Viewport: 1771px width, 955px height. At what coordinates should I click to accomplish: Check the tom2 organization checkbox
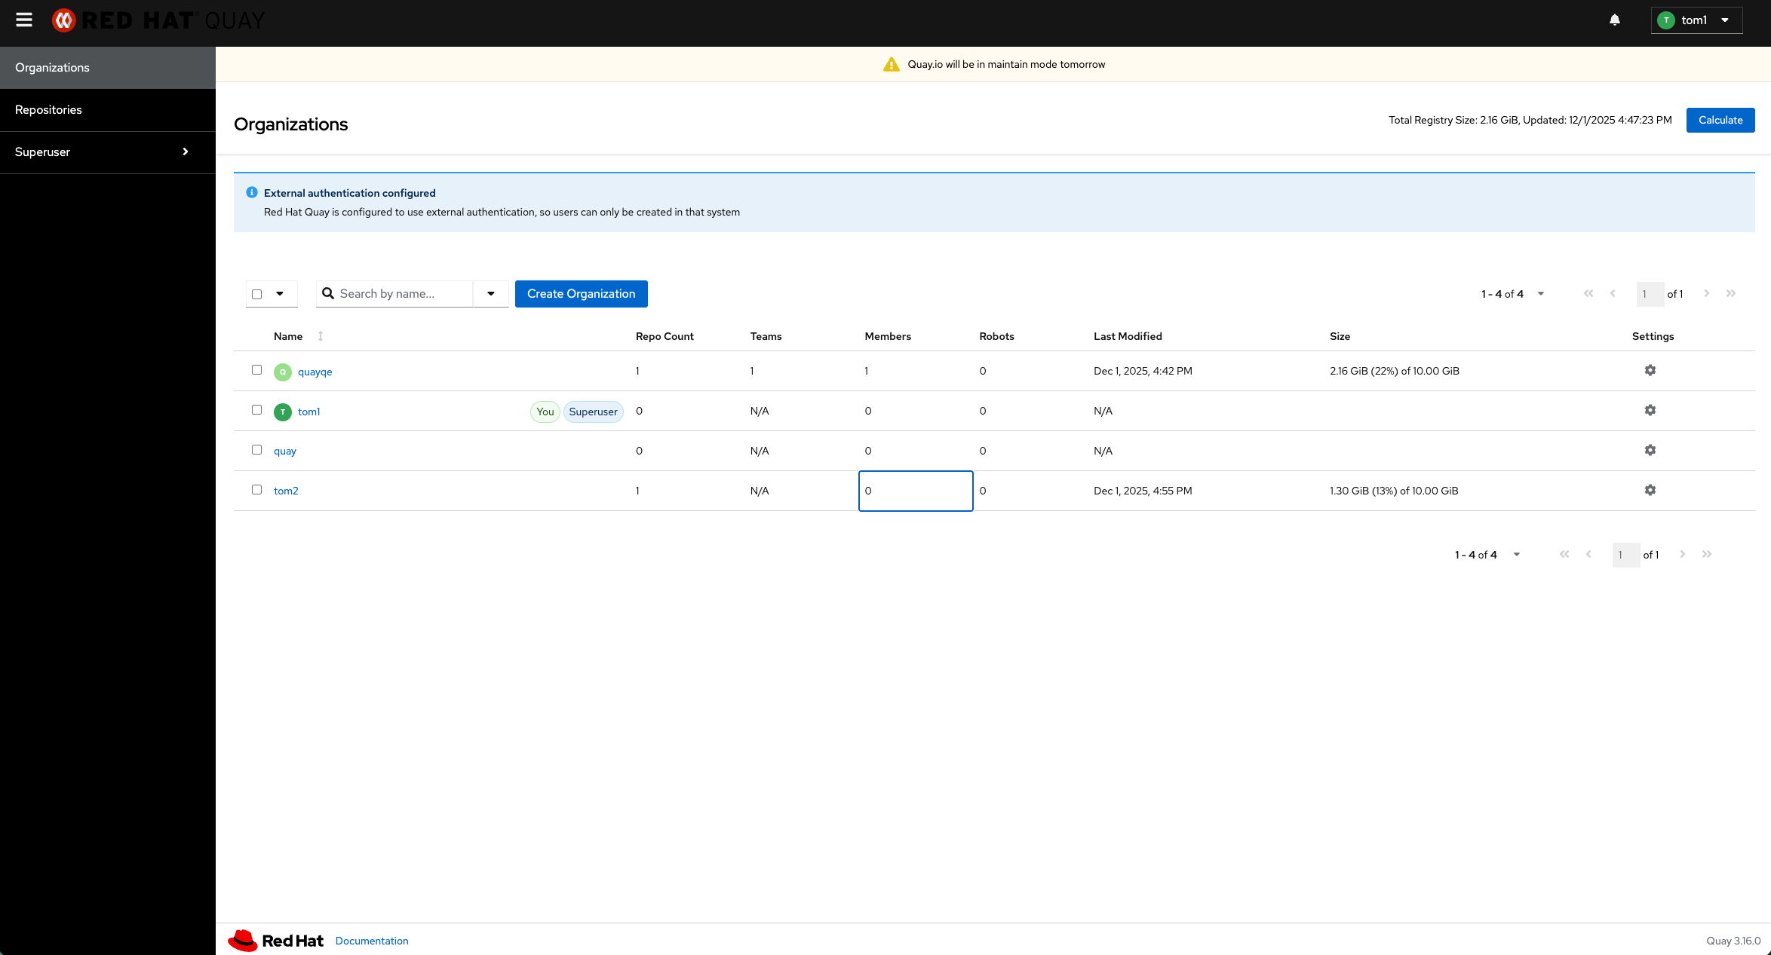(x=256, y=490)
